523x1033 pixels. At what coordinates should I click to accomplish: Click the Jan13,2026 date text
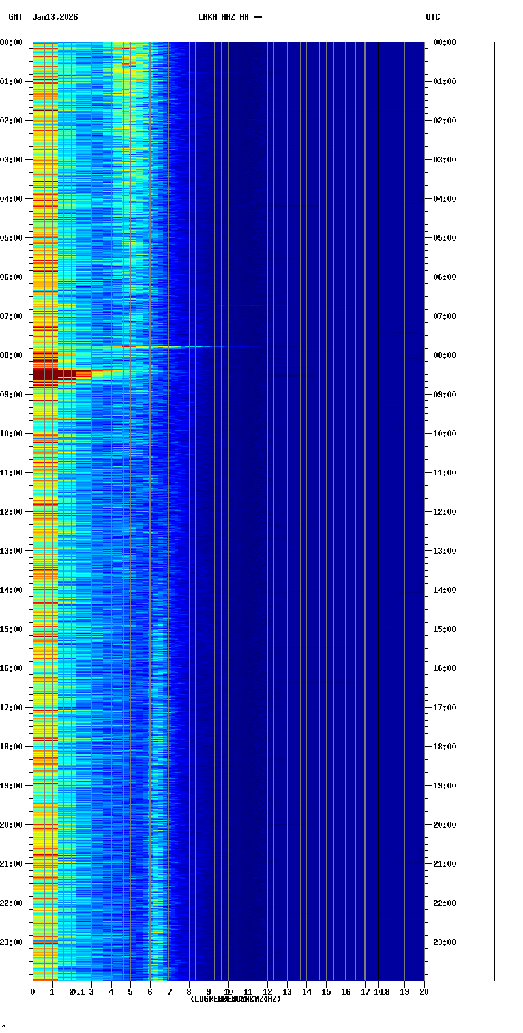pos(55,17)
